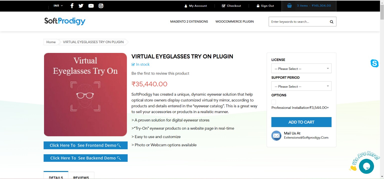Click ADD TO CART button
Screen dimensions: 384x179
click(301, 122)
